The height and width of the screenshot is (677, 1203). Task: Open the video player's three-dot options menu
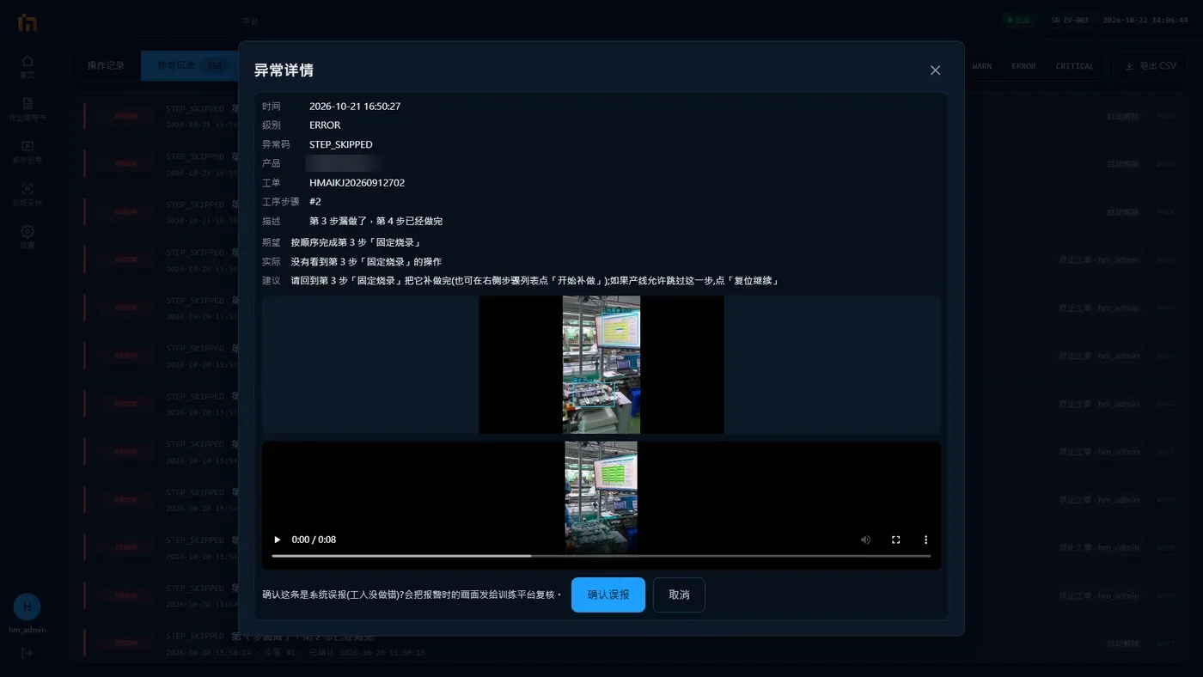(x=925, y=540)
